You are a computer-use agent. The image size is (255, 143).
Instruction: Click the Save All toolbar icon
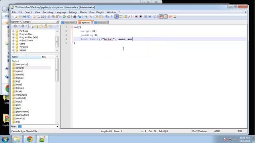point(29,17)
